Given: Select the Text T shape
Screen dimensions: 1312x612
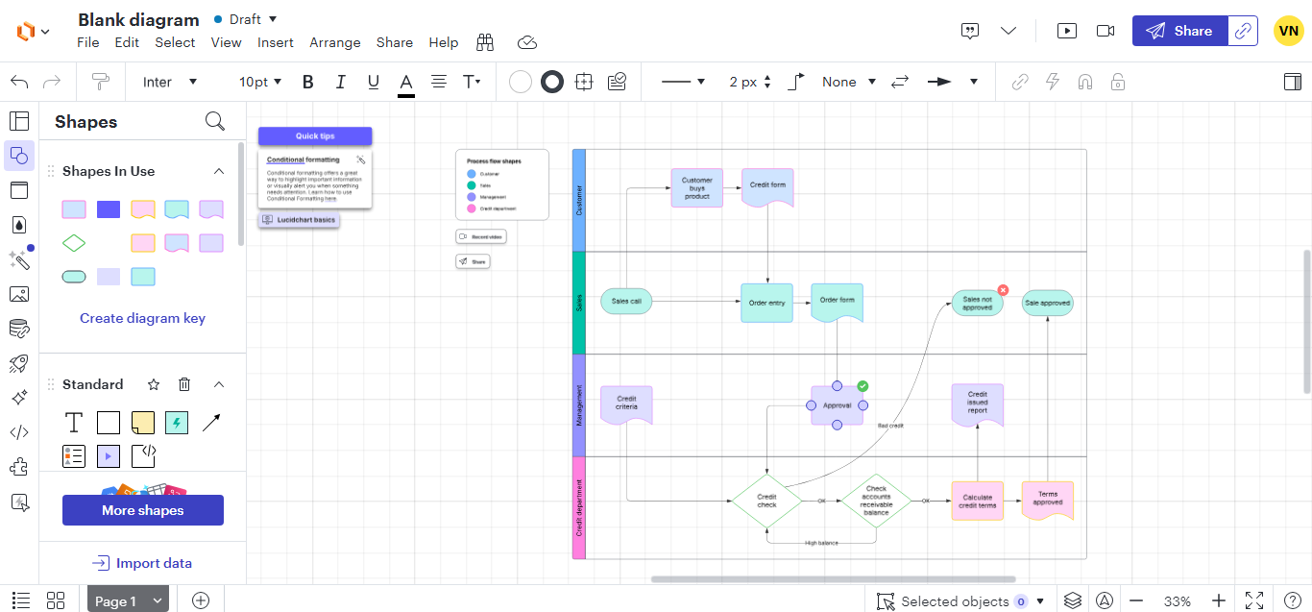Looking at the screenshot, I should coord(74,422).
